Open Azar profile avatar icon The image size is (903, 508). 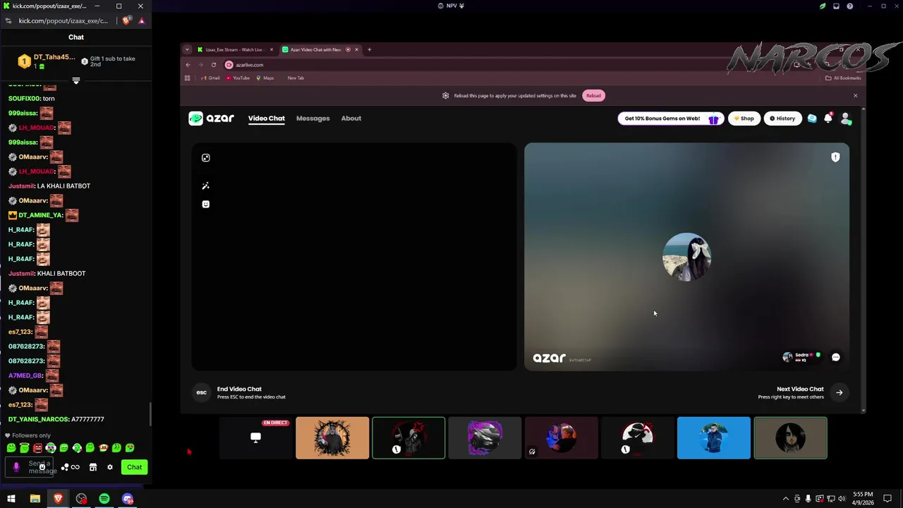(846, 119)
